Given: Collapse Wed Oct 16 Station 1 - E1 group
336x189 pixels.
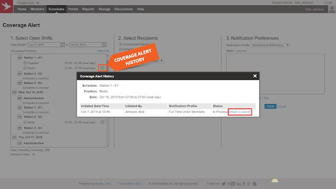Looking at the screenshot, I should click(20, 107).
